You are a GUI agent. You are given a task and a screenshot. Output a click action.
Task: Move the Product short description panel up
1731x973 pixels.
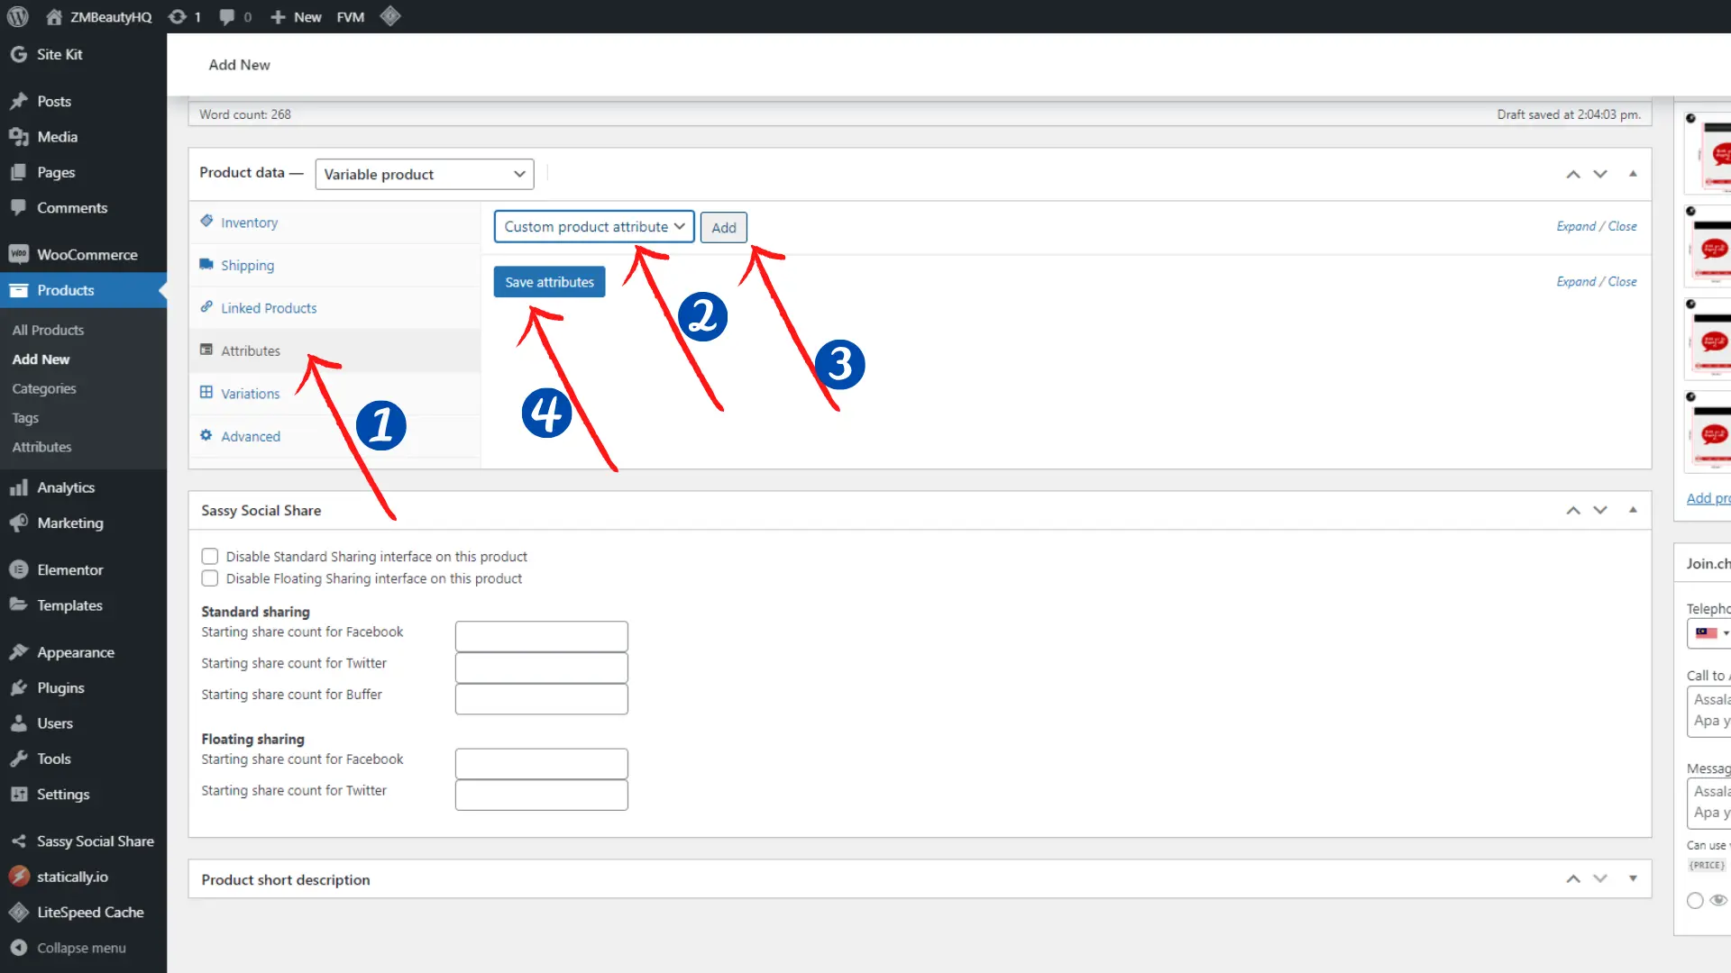click(x=1573, y=878)
